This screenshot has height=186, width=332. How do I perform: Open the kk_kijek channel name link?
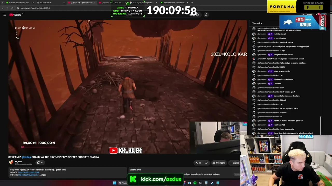click(19, 161)
